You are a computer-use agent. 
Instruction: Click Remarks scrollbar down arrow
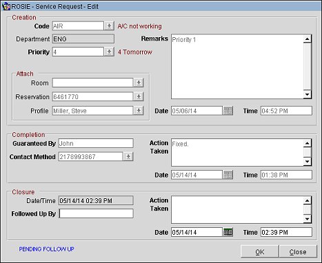tap(308, 94)
